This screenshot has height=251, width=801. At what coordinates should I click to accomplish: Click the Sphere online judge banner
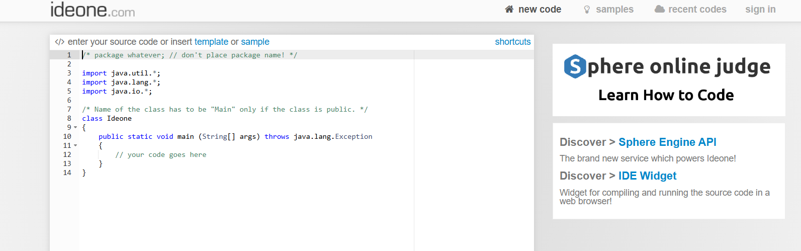(669, 80)
